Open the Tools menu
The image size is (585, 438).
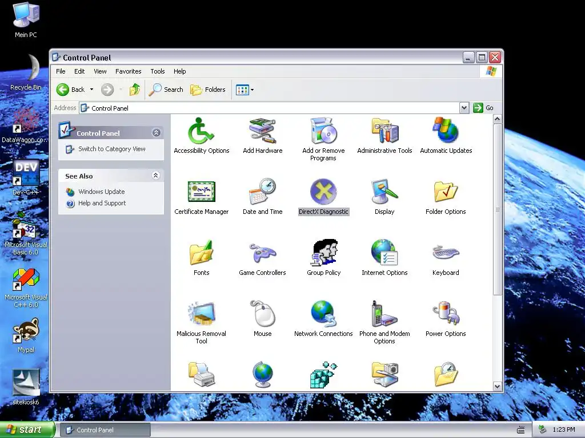[158, 71]
